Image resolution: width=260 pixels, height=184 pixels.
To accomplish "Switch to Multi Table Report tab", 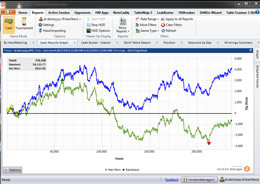I will pyautogui.click(x=137, y=43).
